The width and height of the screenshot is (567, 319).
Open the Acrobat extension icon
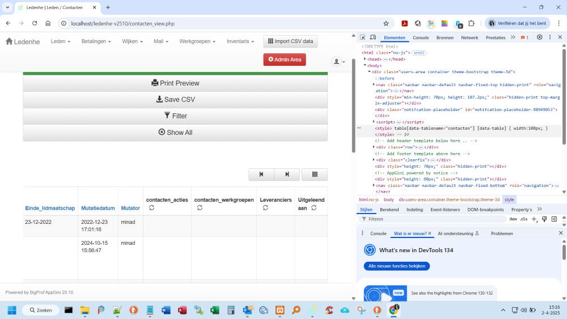pos(405,23)
